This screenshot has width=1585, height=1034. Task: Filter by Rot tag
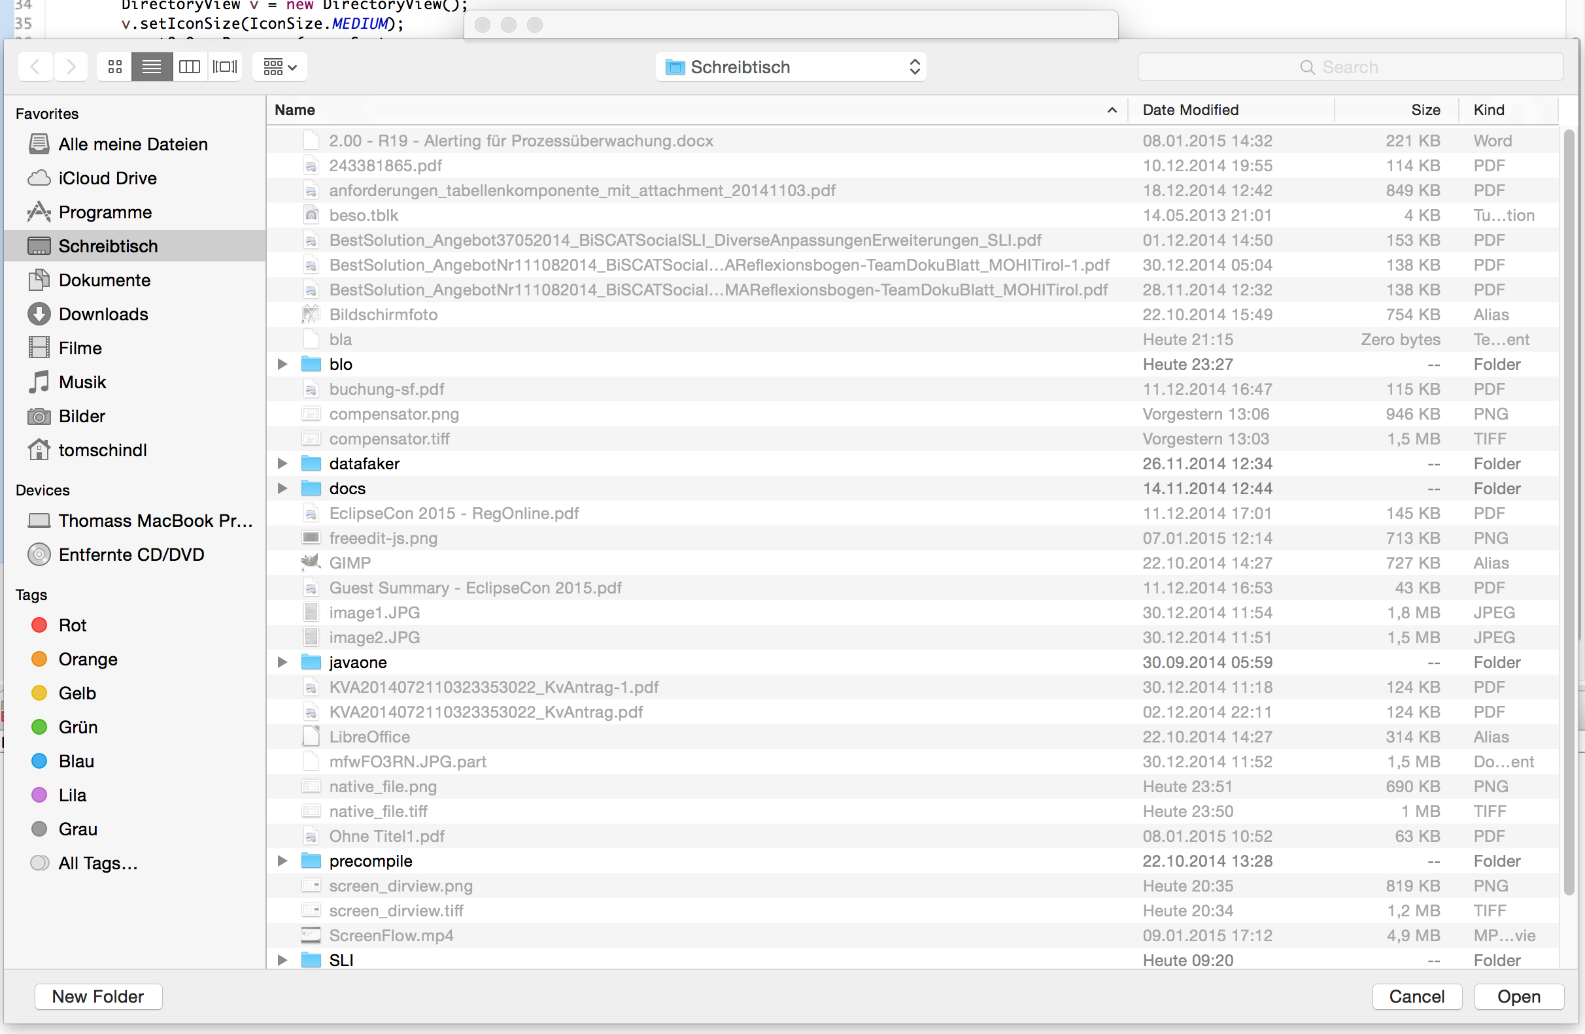click(133, 625)
